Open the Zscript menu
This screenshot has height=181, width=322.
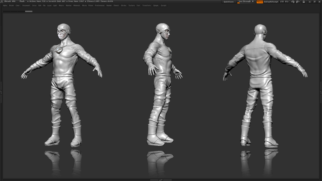click(164, 5)
